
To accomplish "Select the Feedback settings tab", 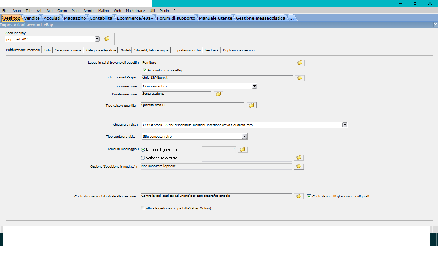I will coord(212,50).
